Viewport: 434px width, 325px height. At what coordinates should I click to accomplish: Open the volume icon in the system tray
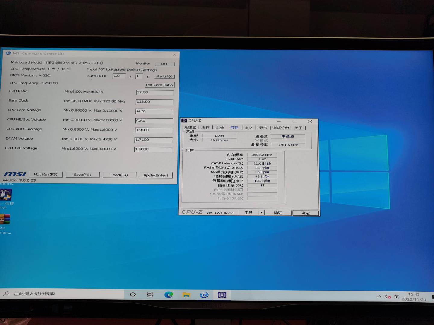pyautogui.click(x=388, y=296)
